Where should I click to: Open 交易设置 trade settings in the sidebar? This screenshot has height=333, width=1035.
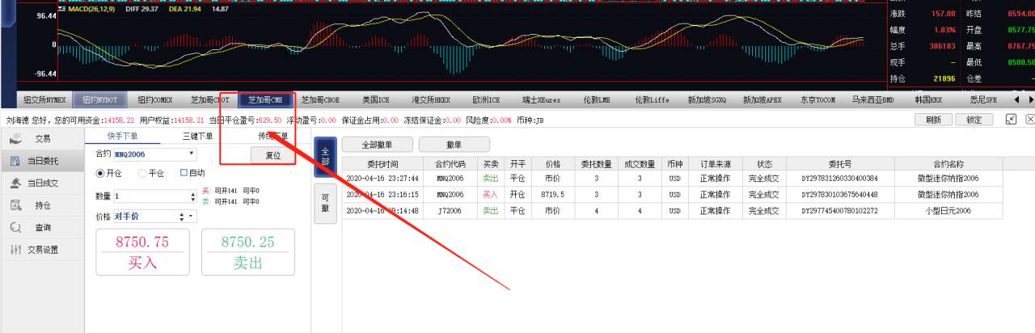(42, 250)
